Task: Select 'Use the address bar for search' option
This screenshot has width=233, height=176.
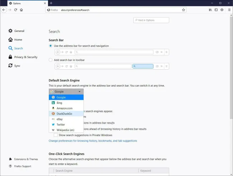Action: coord(51,46)
